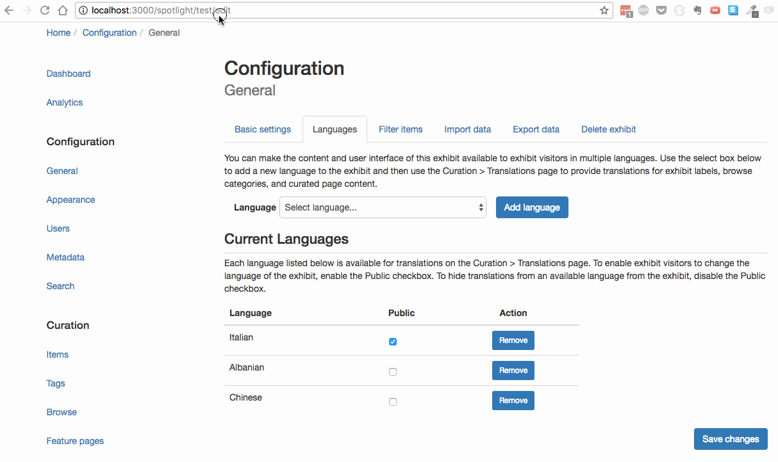The image size is (778, 462).
Task: Click the ColorZilla eyedropper extension icon
Action: click(x=751, y=10)
